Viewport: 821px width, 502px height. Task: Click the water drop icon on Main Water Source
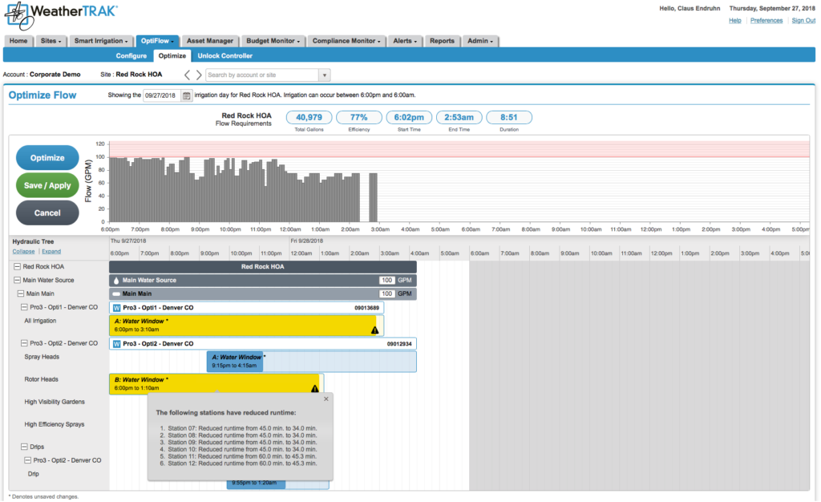point(116,281)
